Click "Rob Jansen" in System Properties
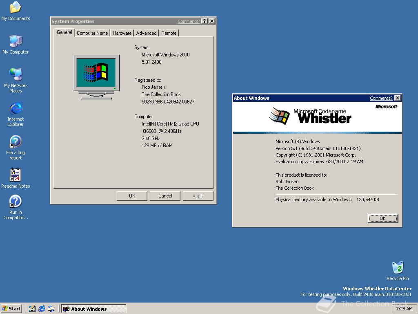This screenshot has width=418, height=314. tap(153, 87)
